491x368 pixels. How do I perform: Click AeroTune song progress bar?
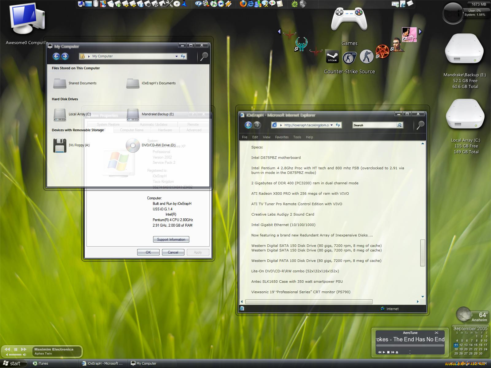point(410,345)
